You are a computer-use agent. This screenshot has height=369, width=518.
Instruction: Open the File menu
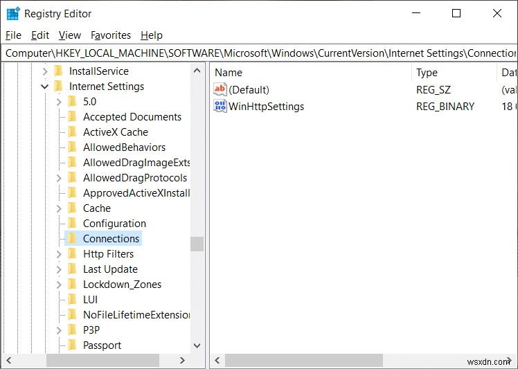[14, 35]
